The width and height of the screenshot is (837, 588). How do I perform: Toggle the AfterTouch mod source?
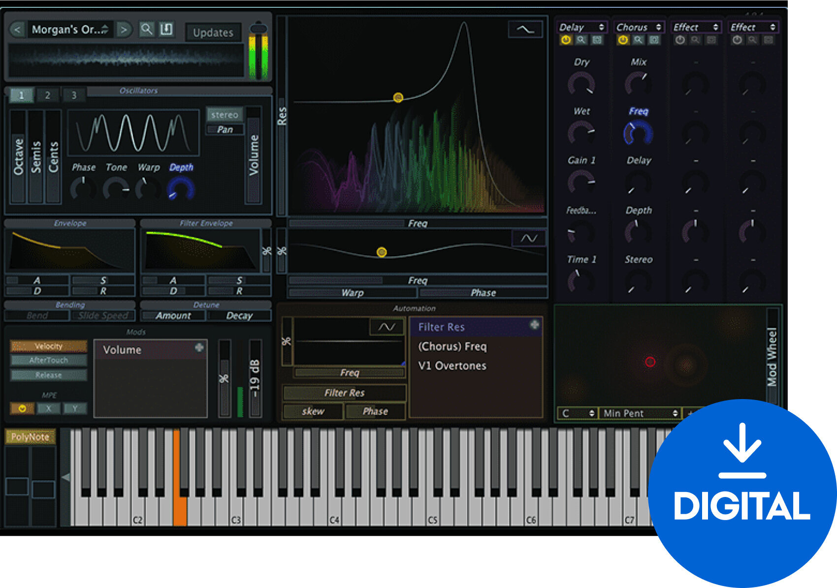49,361
